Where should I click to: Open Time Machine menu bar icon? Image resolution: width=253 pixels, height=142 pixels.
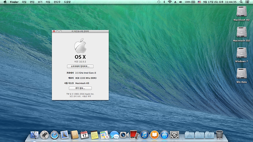(159, 2)
